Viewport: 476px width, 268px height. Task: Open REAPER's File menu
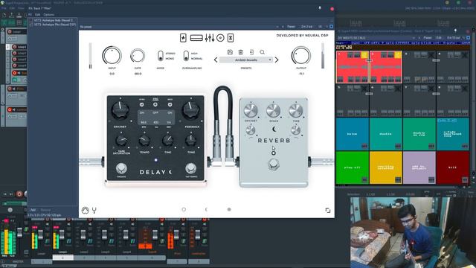4,8
